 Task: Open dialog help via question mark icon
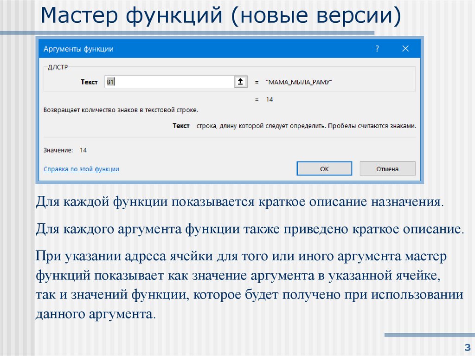point(377,48)
